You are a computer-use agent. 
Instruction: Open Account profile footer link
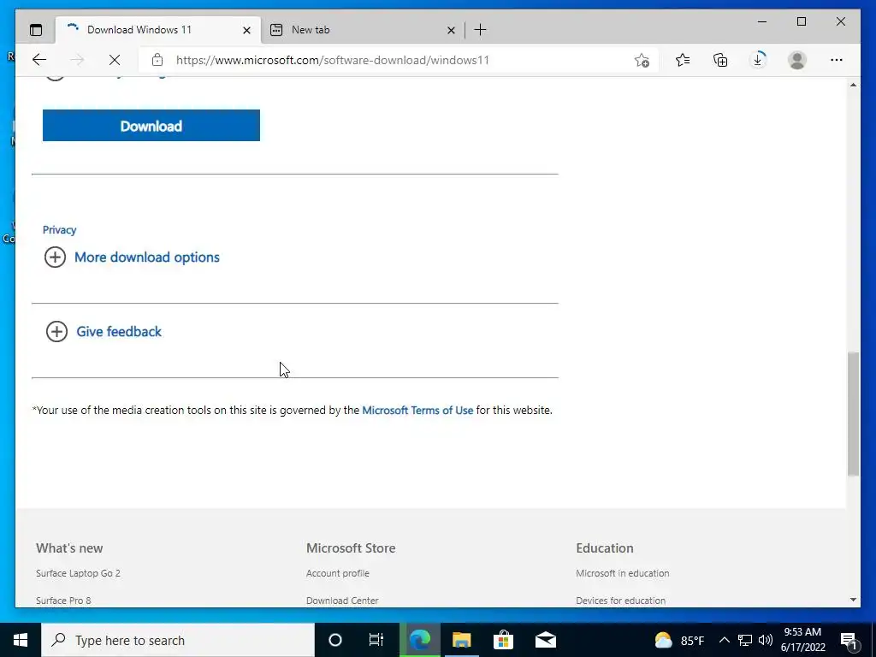[337, 573]
